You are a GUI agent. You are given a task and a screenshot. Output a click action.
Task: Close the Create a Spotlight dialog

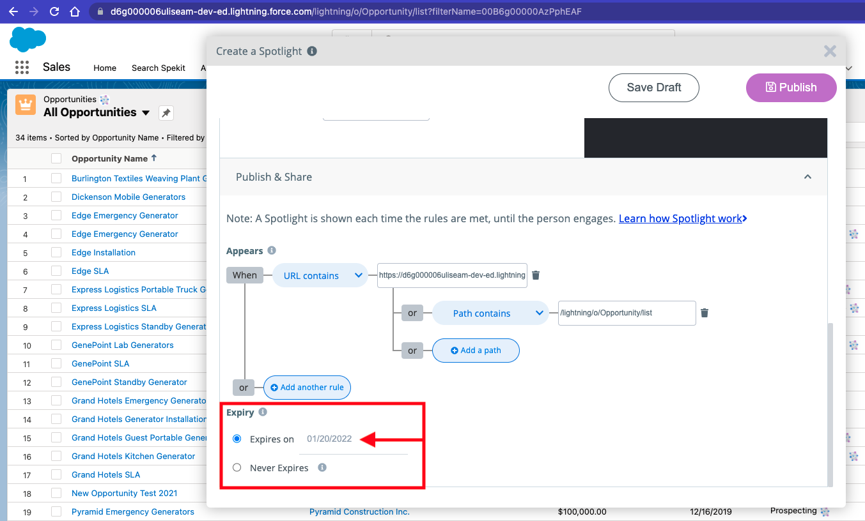pos(830,51)
